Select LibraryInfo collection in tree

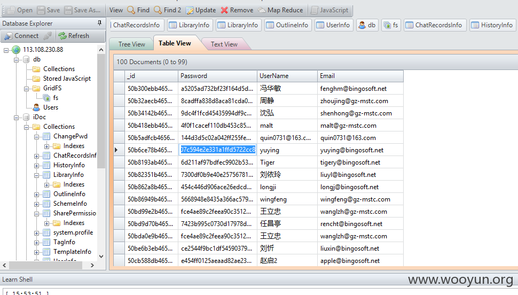[68, 175]
